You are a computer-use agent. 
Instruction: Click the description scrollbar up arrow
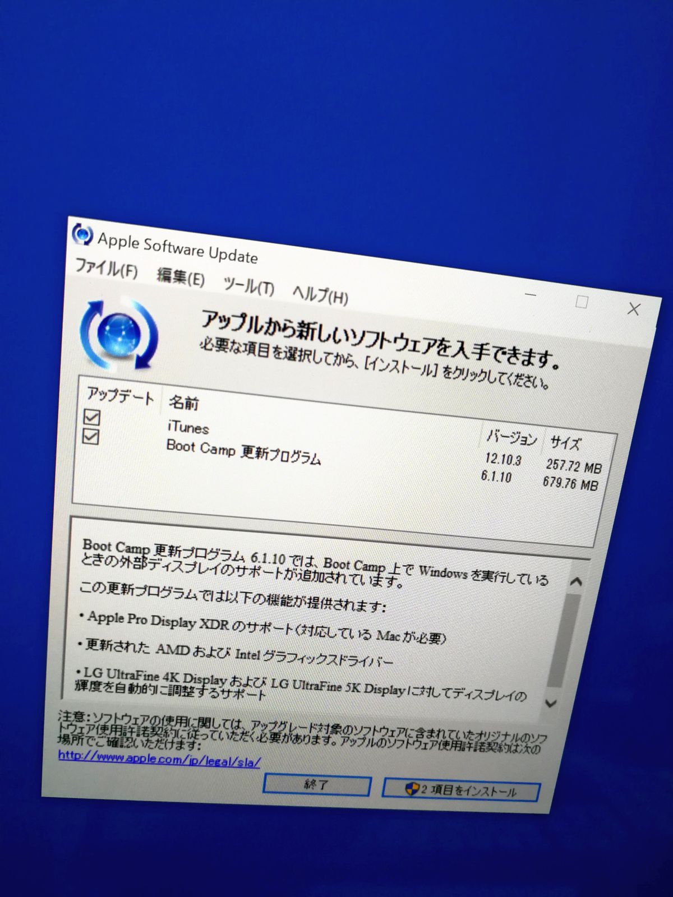point(575,582)
